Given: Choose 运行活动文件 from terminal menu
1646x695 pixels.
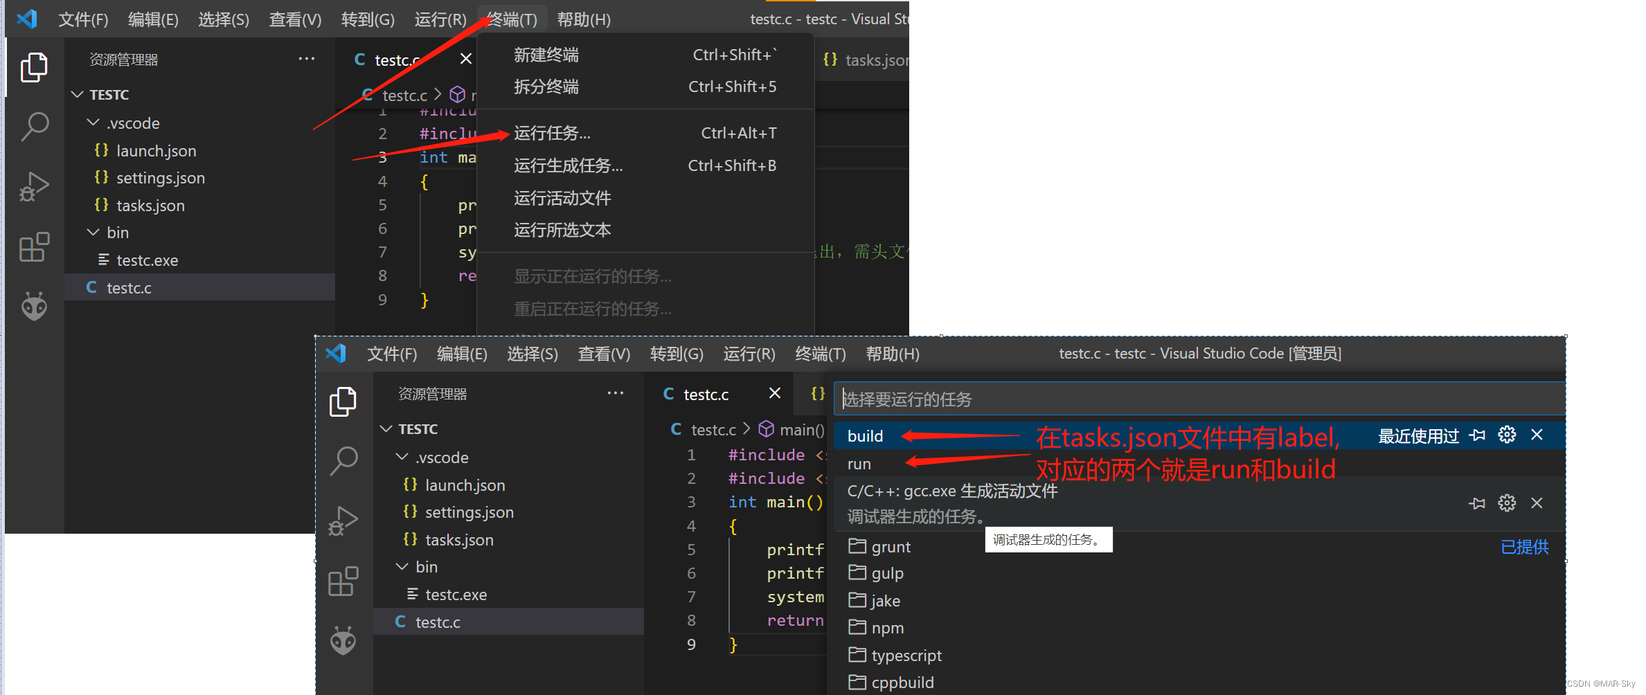Looking at the screenshot, I should [645, 198].
